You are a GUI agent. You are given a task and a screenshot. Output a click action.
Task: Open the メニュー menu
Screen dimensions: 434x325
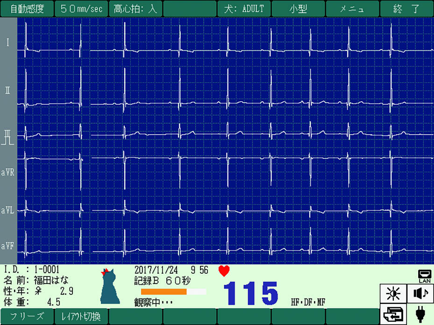(352, 9)
